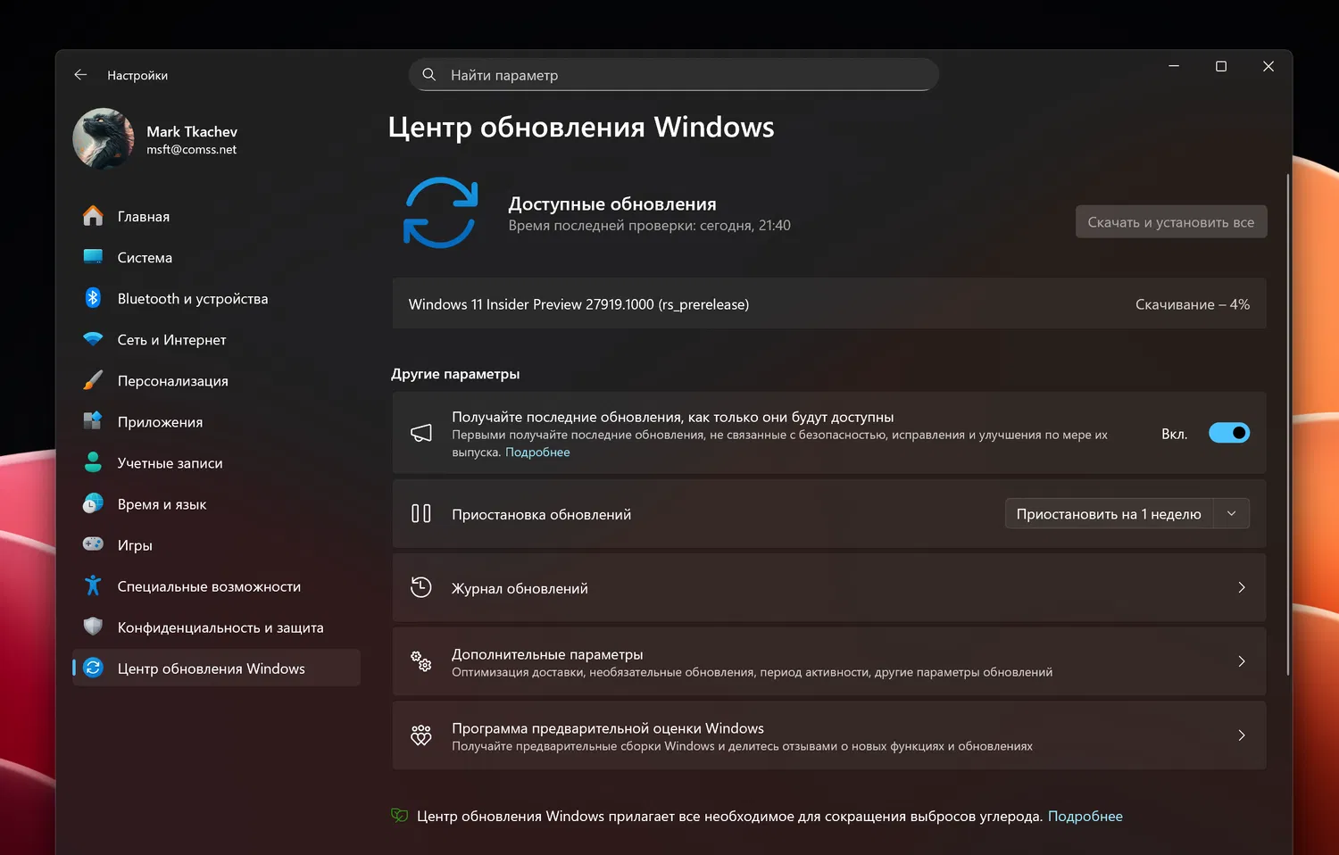Click the search magnifier icon
Screen dimensions: 1339x855
click(429, 74)
